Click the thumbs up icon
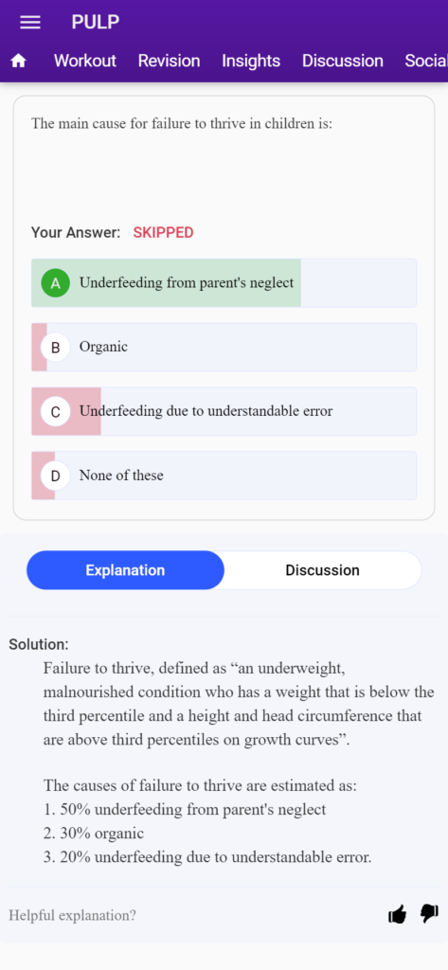 click(397, 914)
